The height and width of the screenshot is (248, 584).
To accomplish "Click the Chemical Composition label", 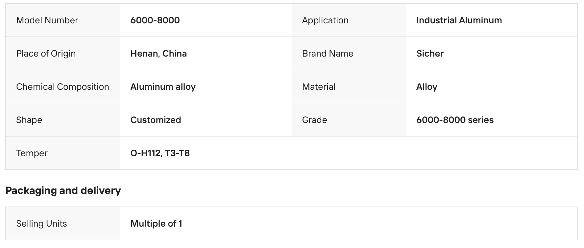I will pos(62,87).
